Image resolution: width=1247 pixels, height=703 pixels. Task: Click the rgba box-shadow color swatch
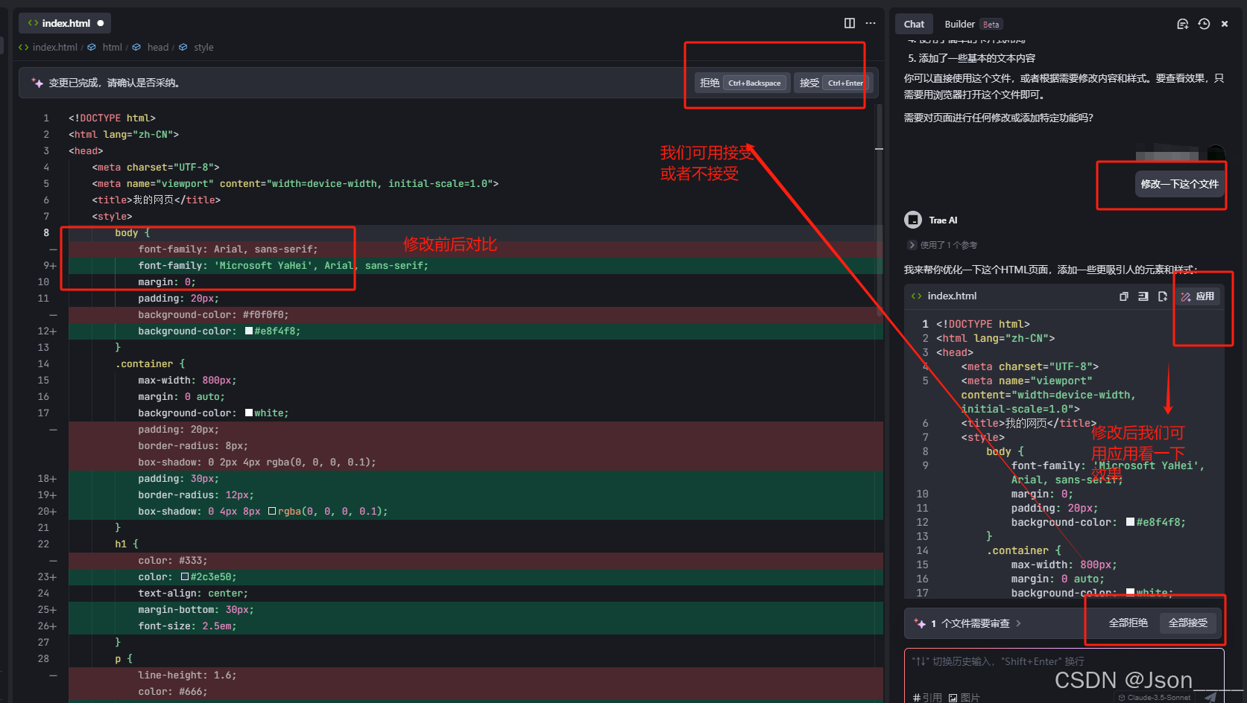(272, 511)
